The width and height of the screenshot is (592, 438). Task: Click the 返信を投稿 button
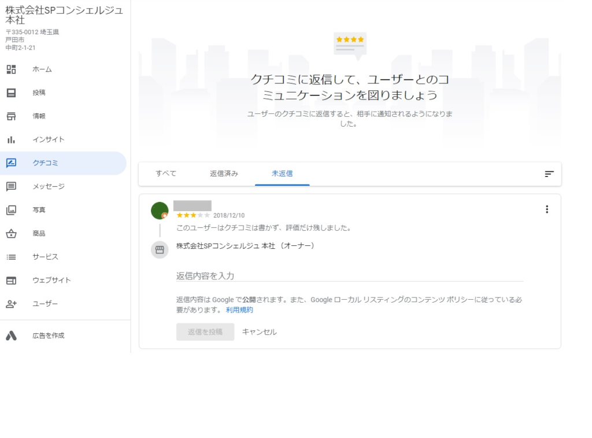tap(205, 332)
